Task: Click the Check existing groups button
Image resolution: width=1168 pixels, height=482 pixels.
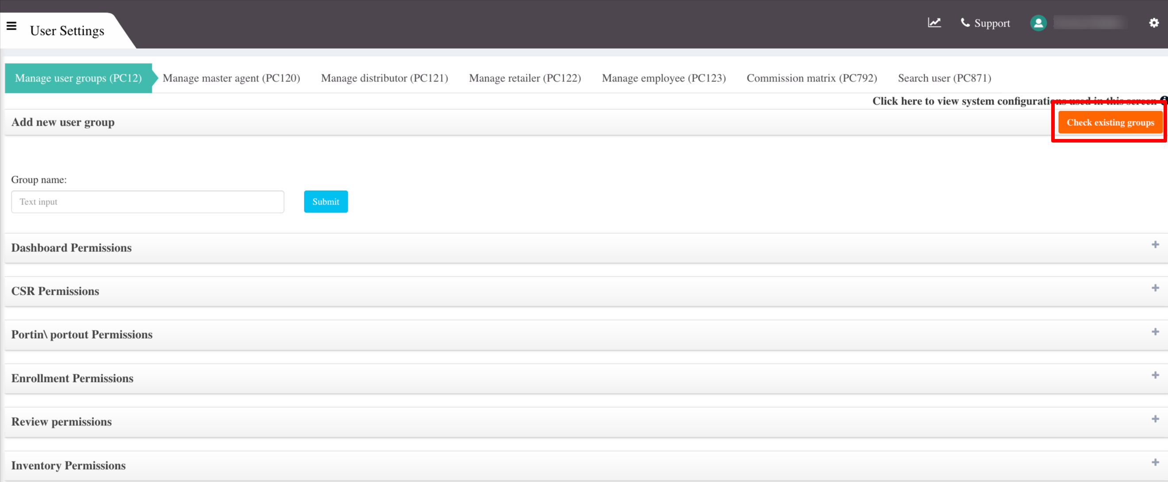Action: click(x=1110, y=123)
